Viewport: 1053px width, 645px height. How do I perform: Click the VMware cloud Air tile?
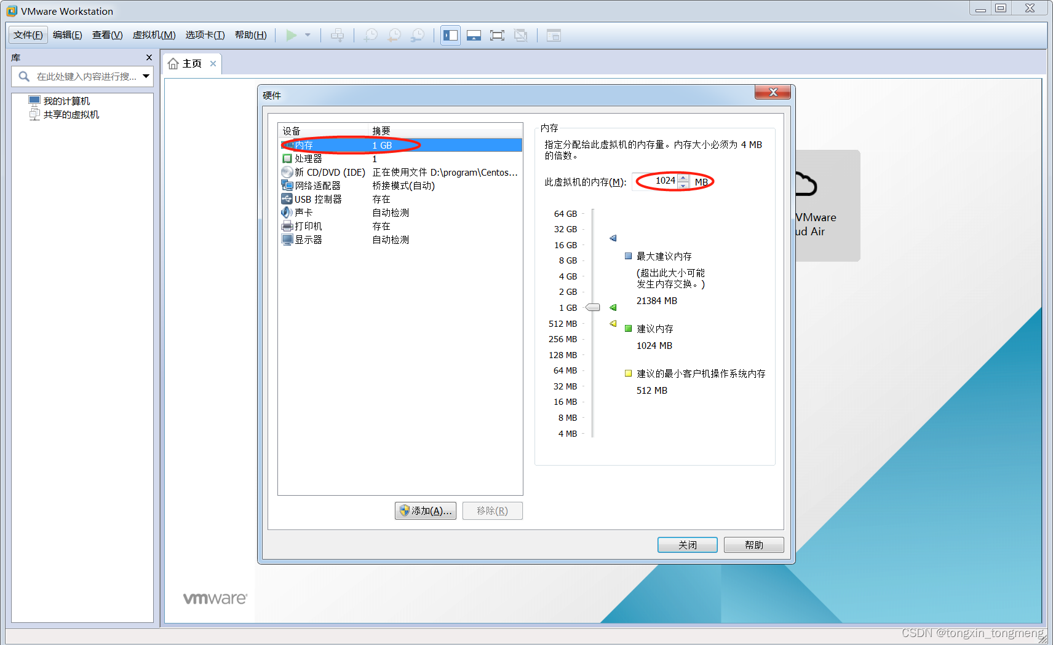pos(827,206)
